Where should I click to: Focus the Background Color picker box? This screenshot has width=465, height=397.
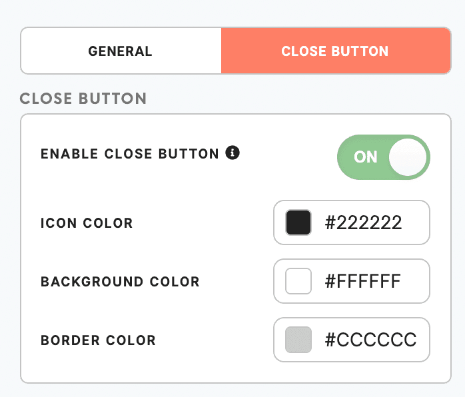click(352, 281)
